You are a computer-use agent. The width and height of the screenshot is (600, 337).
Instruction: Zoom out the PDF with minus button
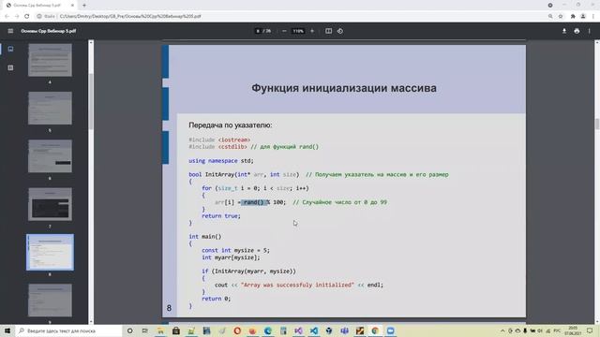pos(284,31)
